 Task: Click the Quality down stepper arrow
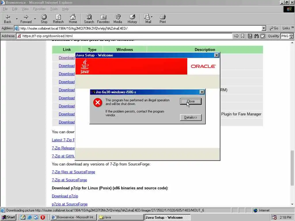292,37
